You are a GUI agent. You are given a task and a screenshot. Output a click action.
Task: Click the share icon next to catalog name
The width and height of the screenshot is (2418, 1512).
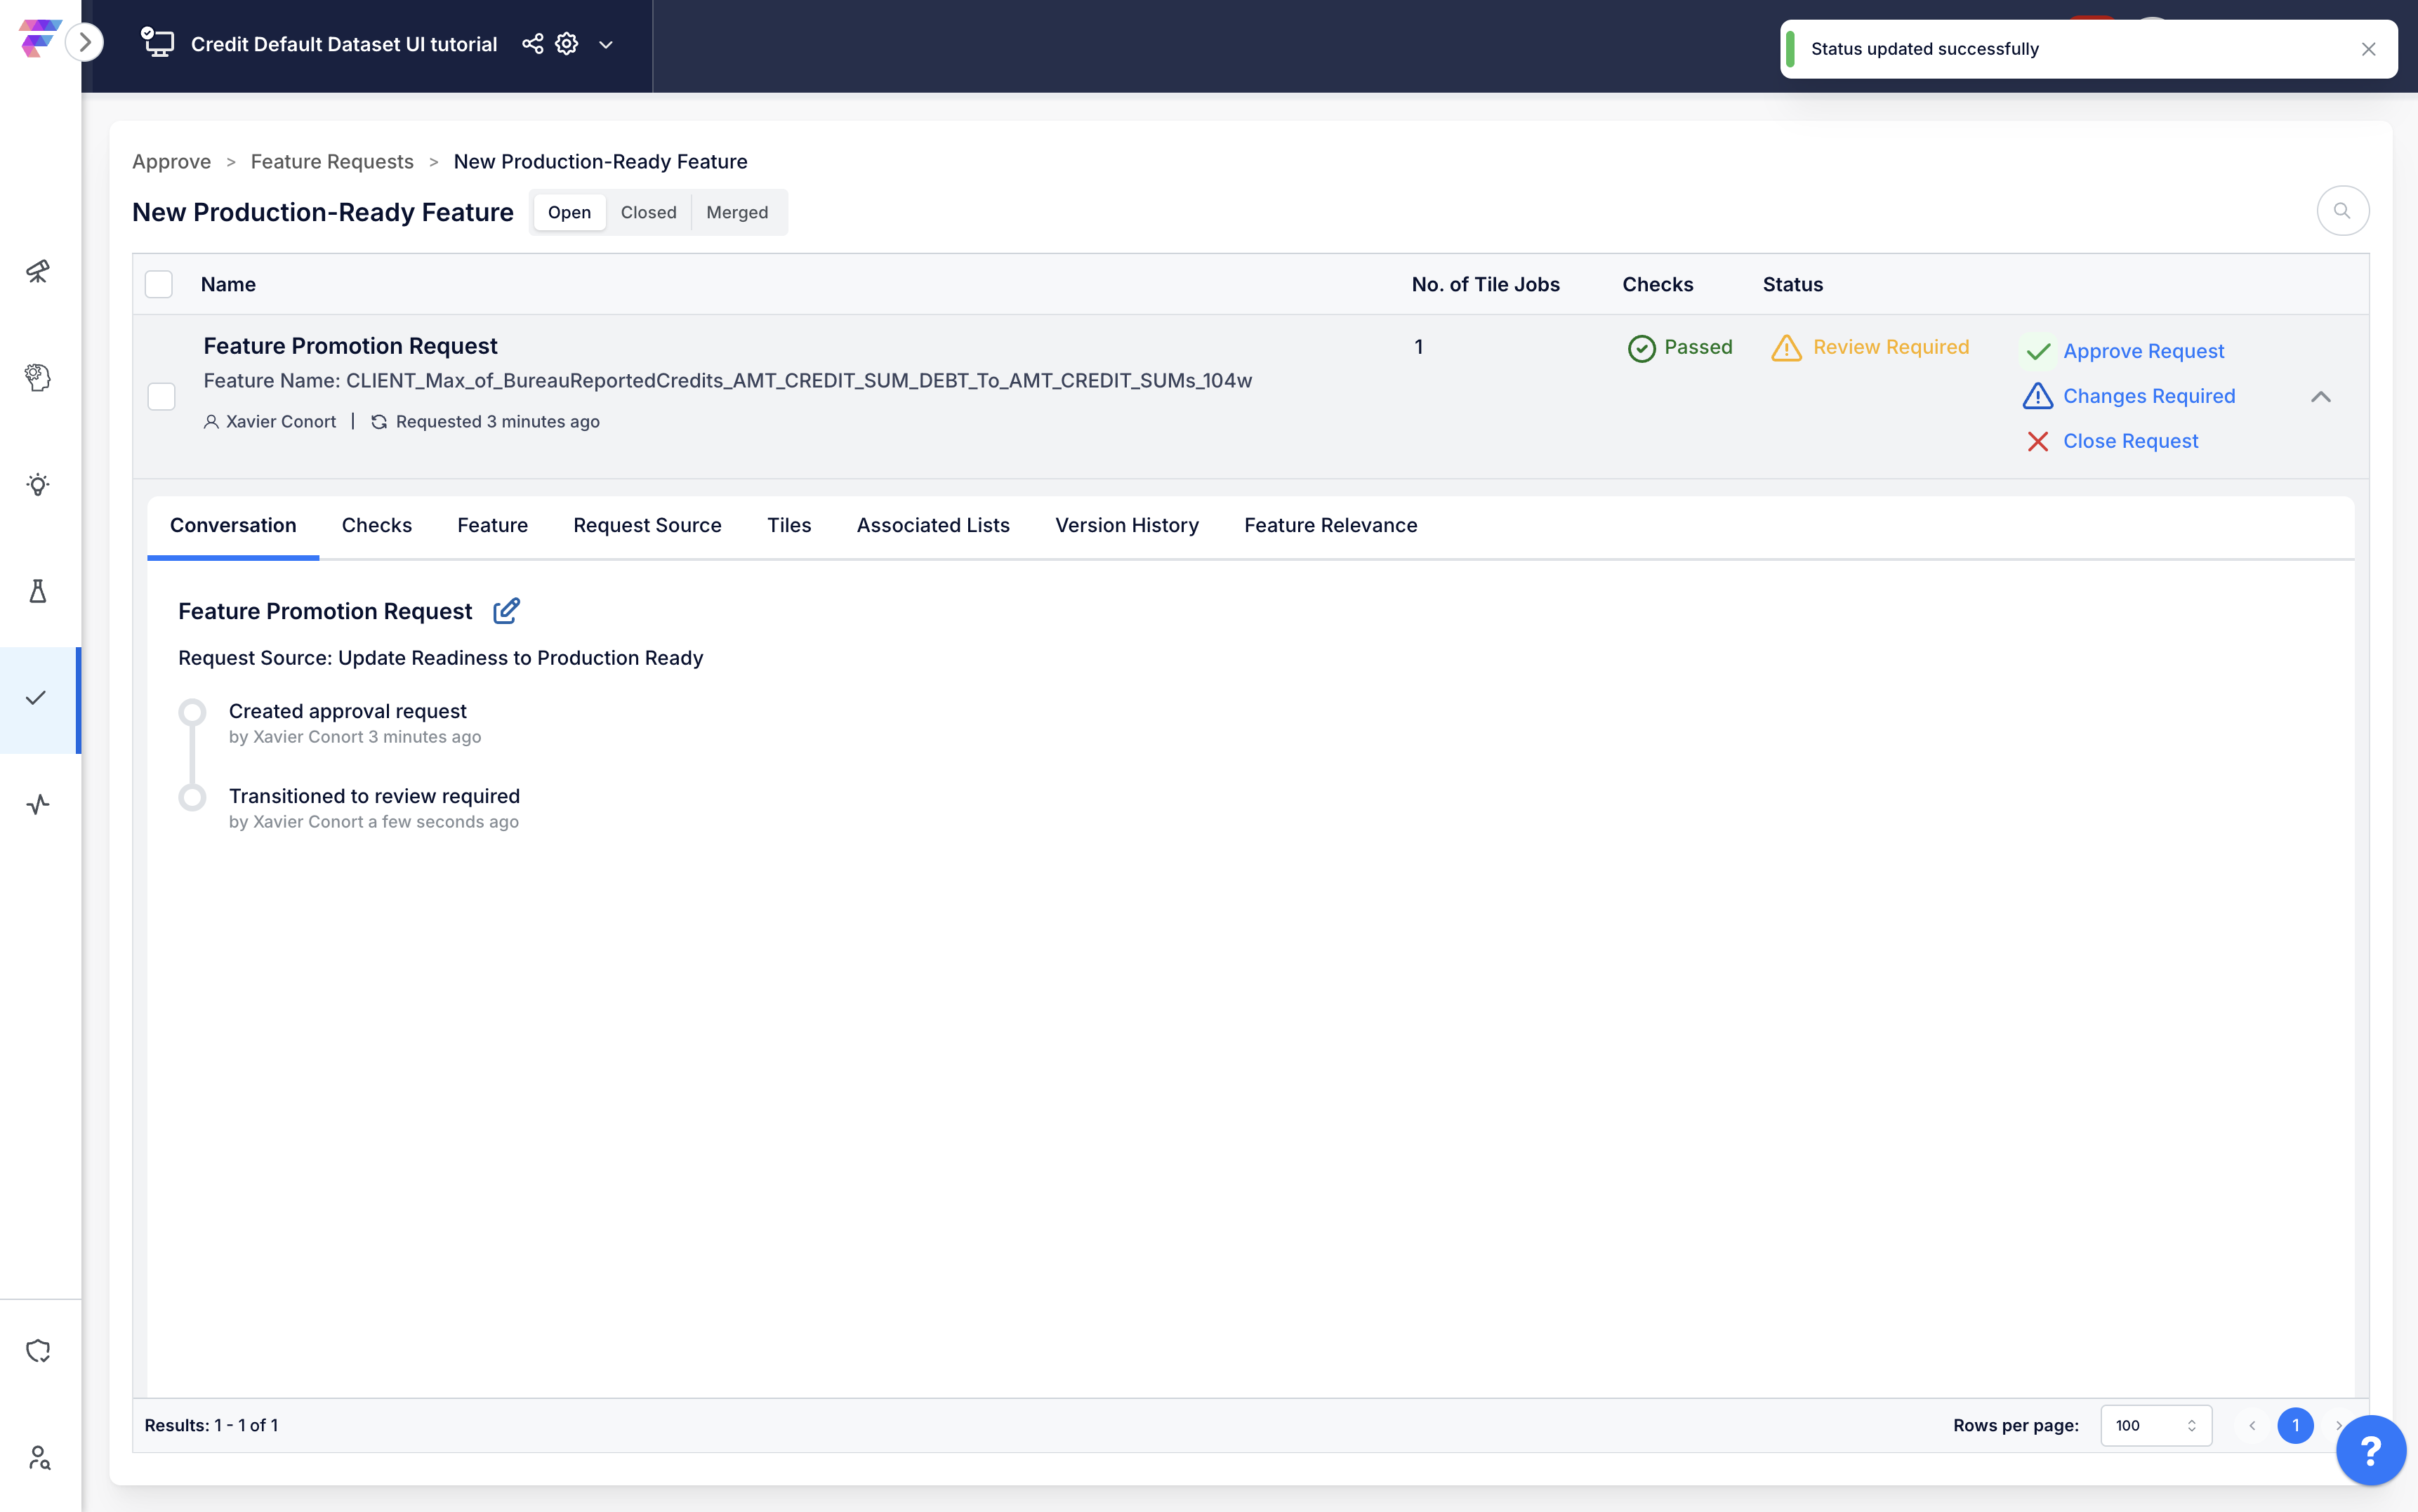[533, 44]
